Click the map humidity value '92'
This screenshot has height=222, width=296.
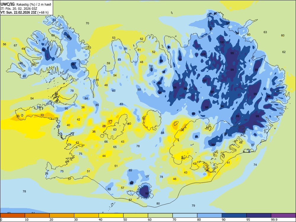(x=151, y=70)
